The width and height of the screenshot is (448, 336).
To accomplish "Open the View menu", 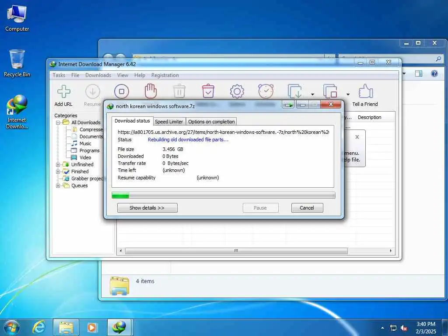I will click(x=122, y=75).
